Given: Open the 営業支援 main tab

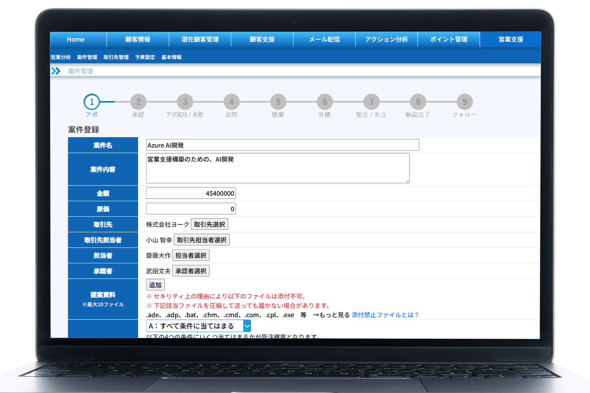Looking at the screenshot, I should coord(511,39).
